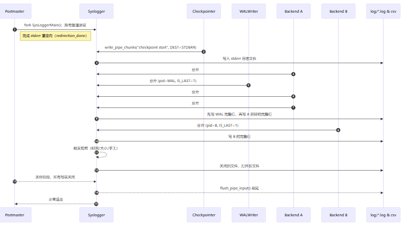Select the top WALWriter participant box
The height and width of the screenshot is (233, 405).
click(249, 11)
